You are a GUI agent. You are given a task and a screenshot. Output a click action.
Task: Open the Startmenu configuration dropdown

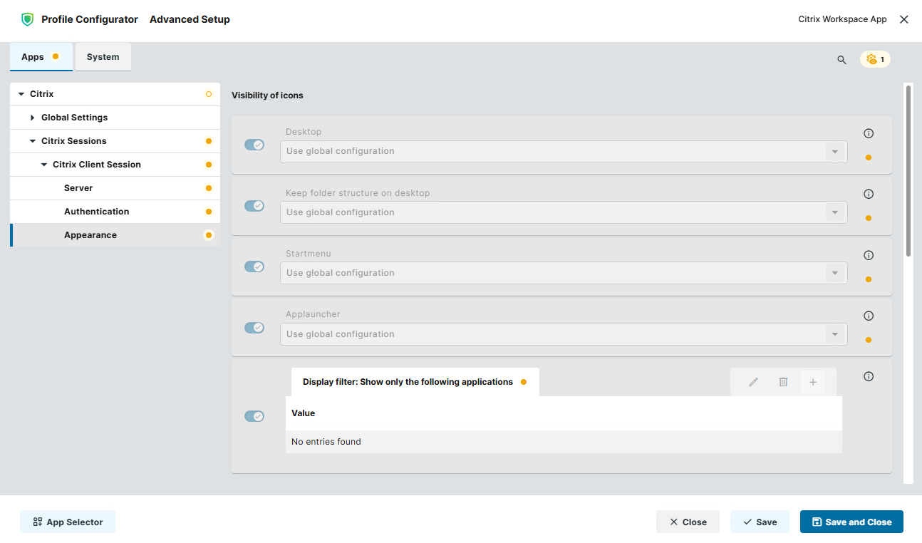[564, 273]
